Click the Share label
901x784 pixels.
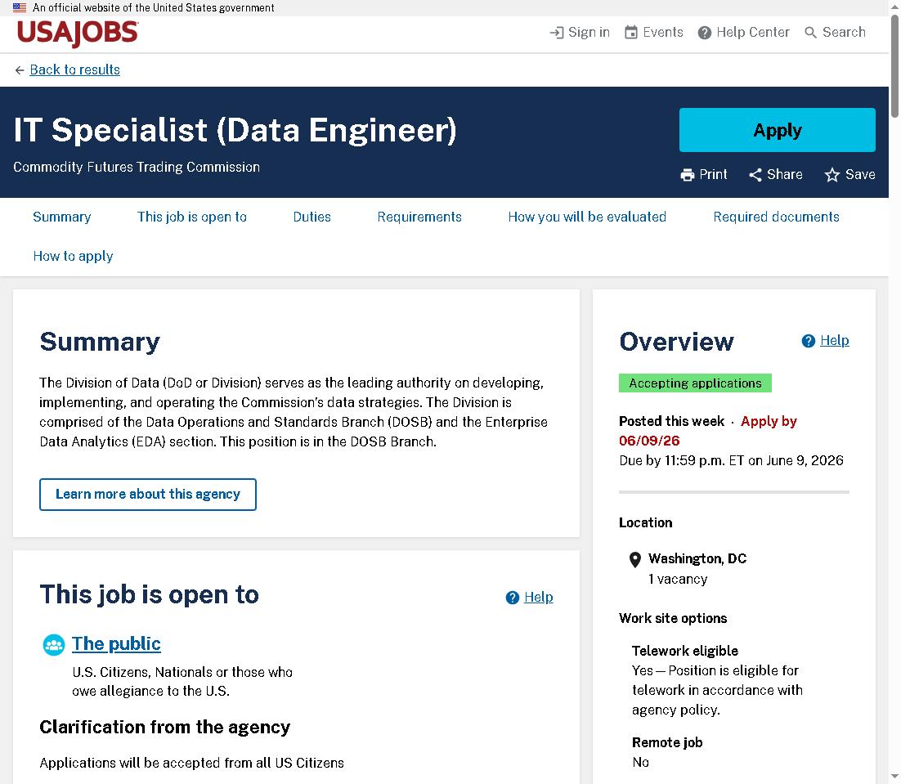point(784,175)
